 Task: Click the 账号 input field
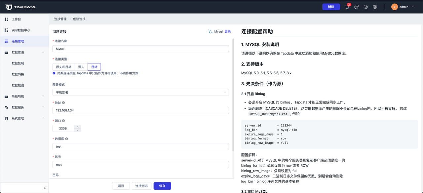[140, 165]
